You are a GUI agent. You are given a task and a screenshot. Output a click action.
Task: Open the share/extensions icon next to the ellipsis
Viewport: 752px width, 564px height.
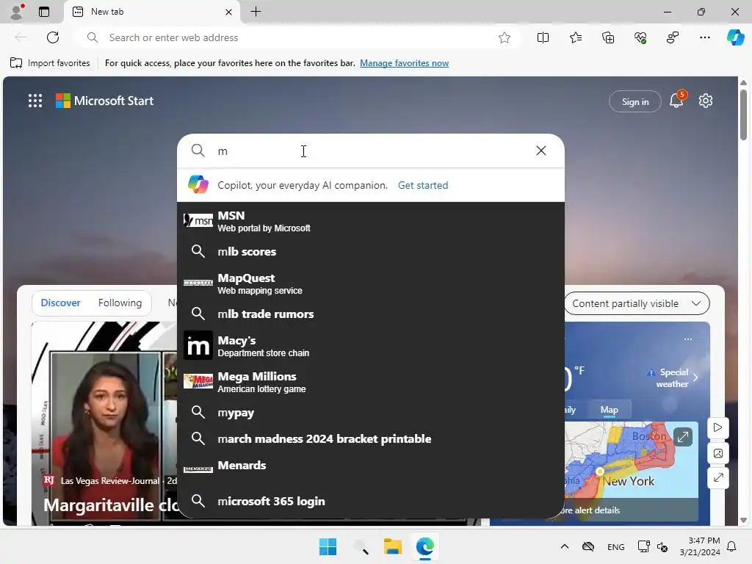click(x=673, y=37)
